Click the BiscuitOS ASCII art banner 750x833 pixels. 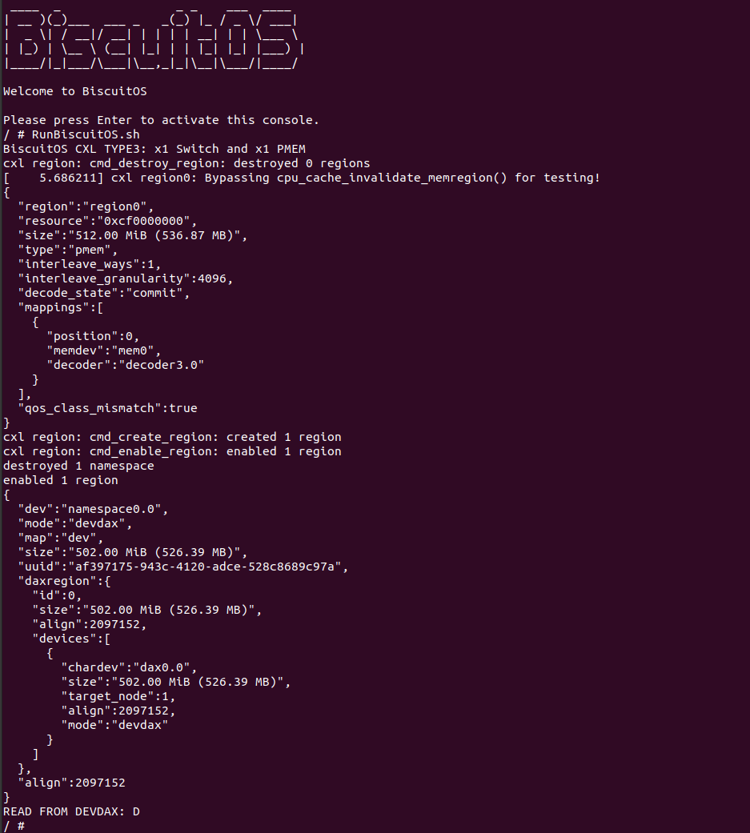pos(152,38)
